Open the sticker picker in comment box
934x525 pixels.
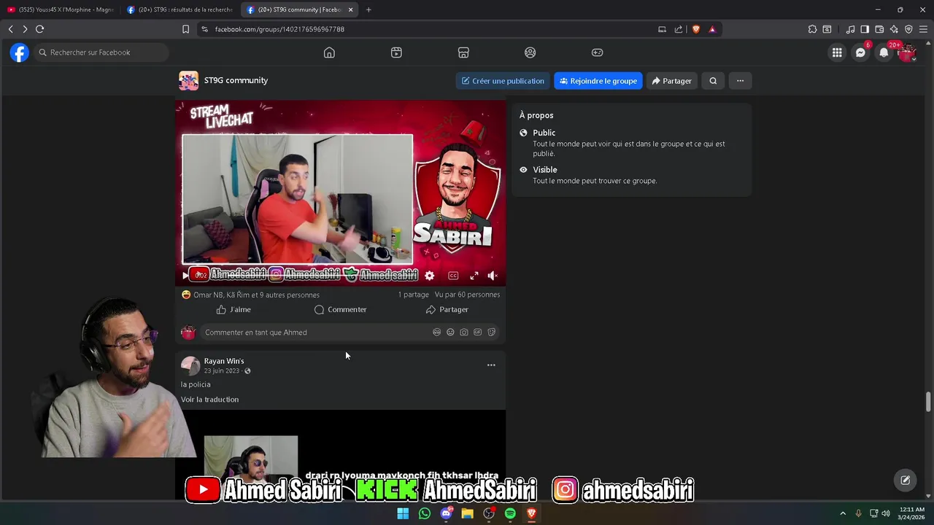point(492,332)
